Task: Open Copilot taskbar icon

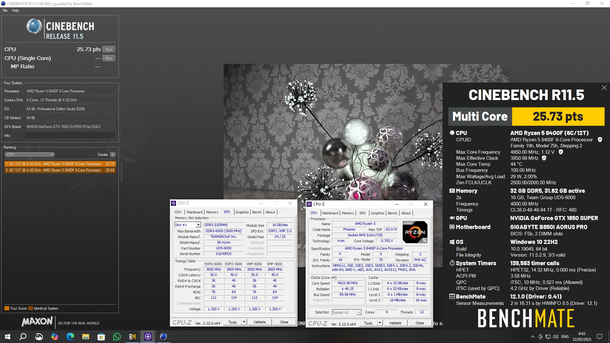Action: pos(54,337)
